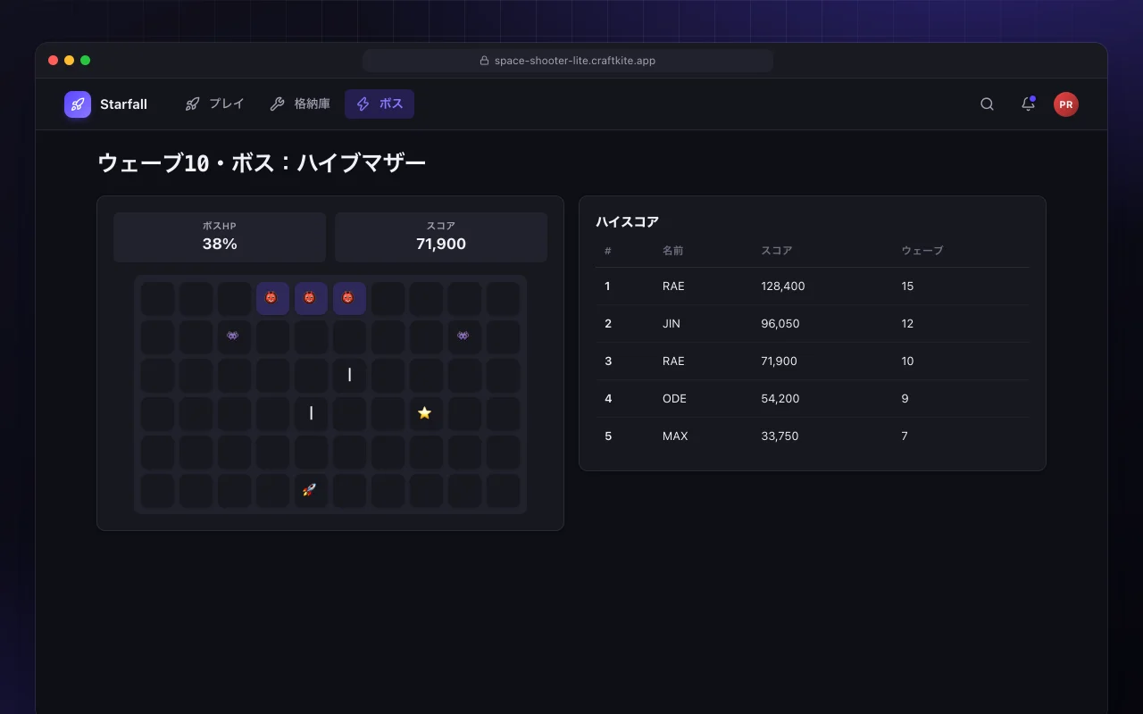This screenshot has width=1143, height=714.
Task: Select the middle red boss enemy tile
Action: tap(311, 298)
